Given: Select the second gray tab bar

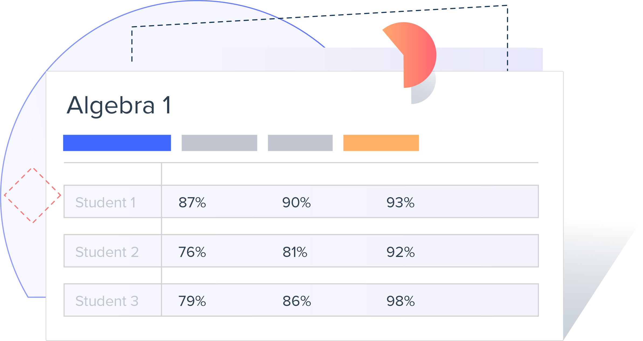Looking at the screenshot, I should [x=300, y=143].
